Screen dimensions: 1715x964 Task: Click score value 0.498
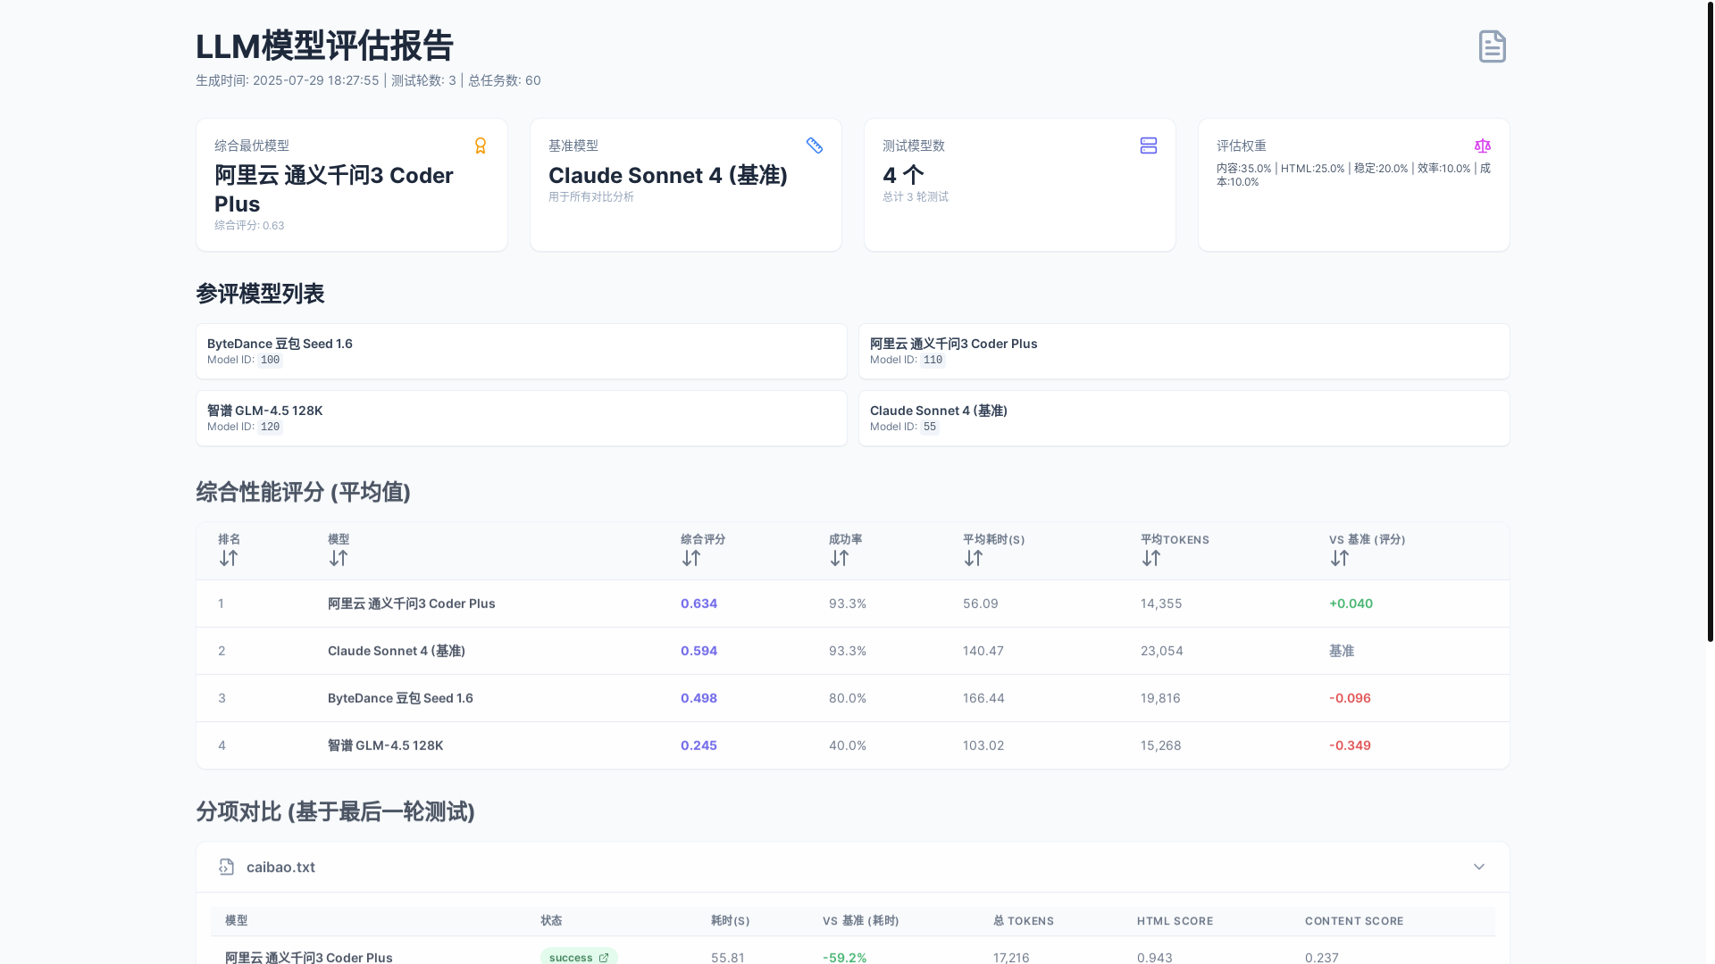click(x=699, y=698)
